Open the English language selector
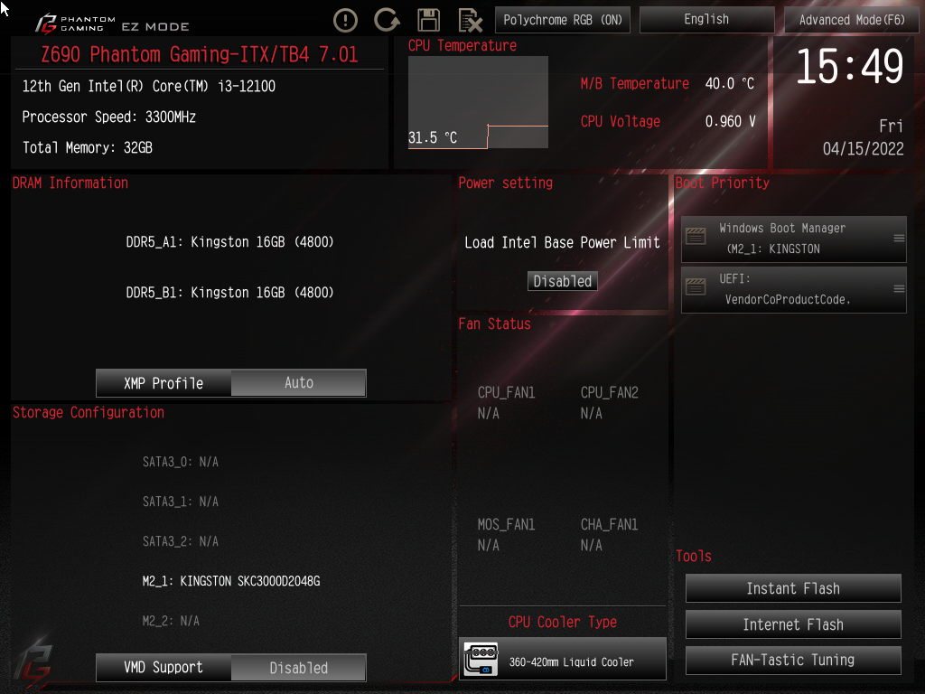The image size is (925, 694). (706, 20)
